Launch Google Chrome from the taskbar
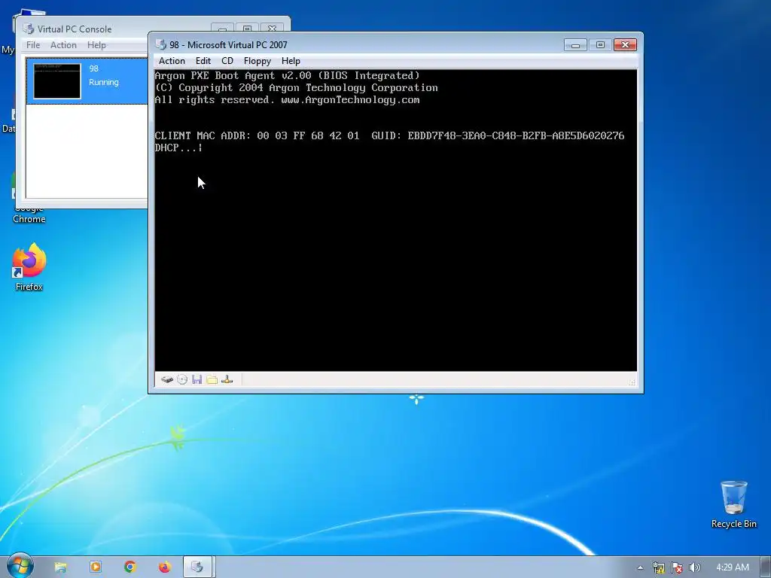The width and height of the screenshot is (771, 578). point(130,567)
